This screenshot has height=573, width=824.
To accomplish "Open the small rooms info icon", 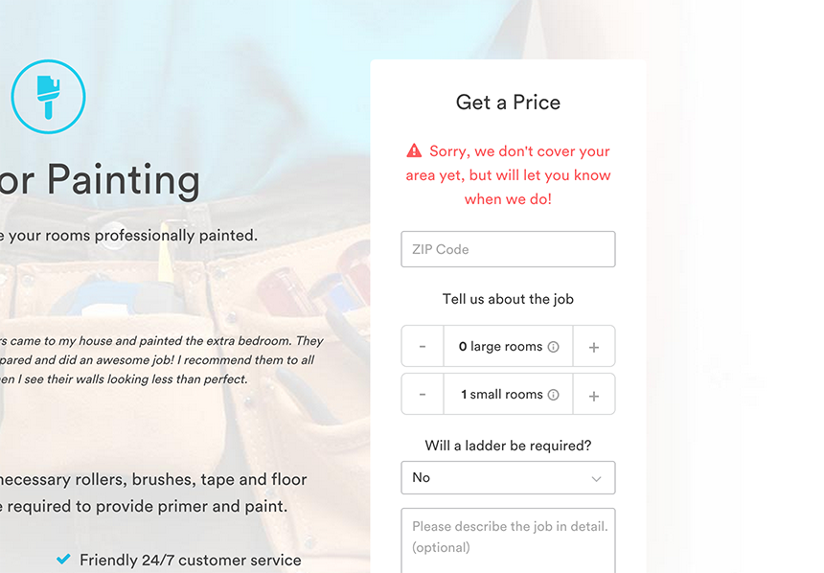I will pyautogui.click(x=553, y=395).
